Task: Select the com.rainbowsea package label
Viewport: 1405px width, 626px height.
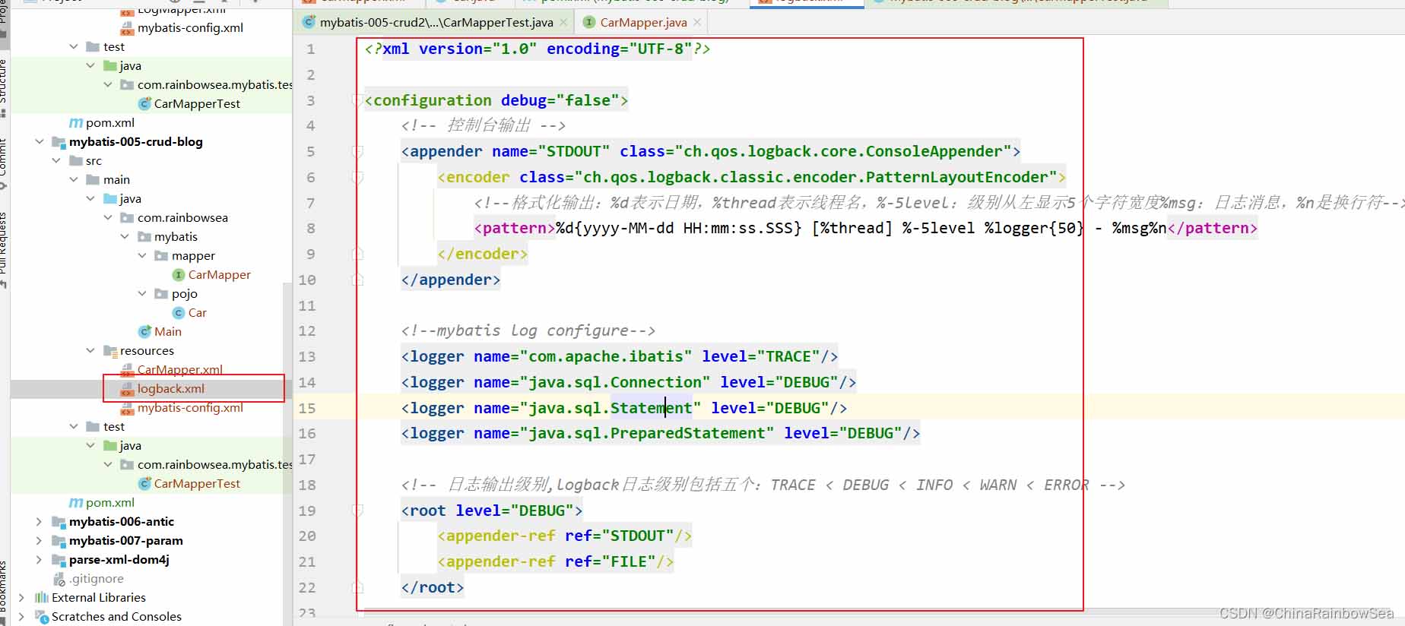Action: (x=182, y=218)
